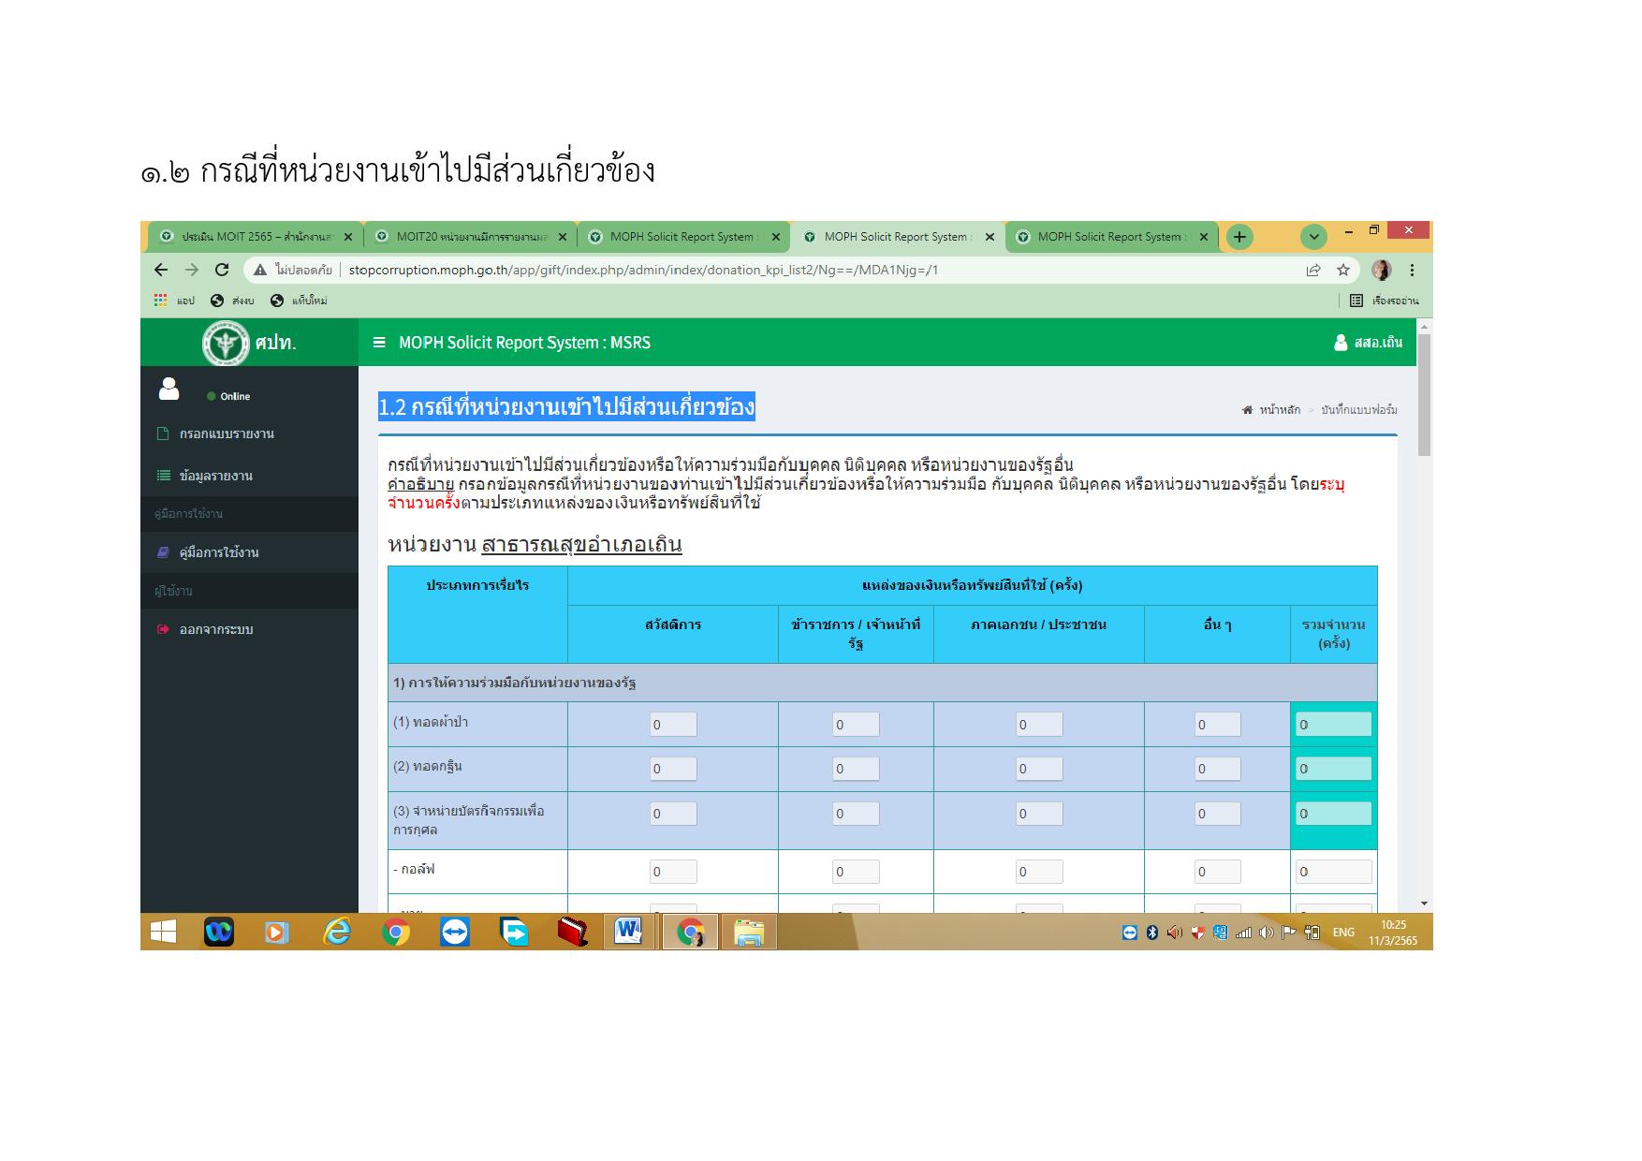The width and height of the screenshot is (1642, 1161).
Task: Open Internet Explorer from taskbar
Action: (x=336, y=932)
